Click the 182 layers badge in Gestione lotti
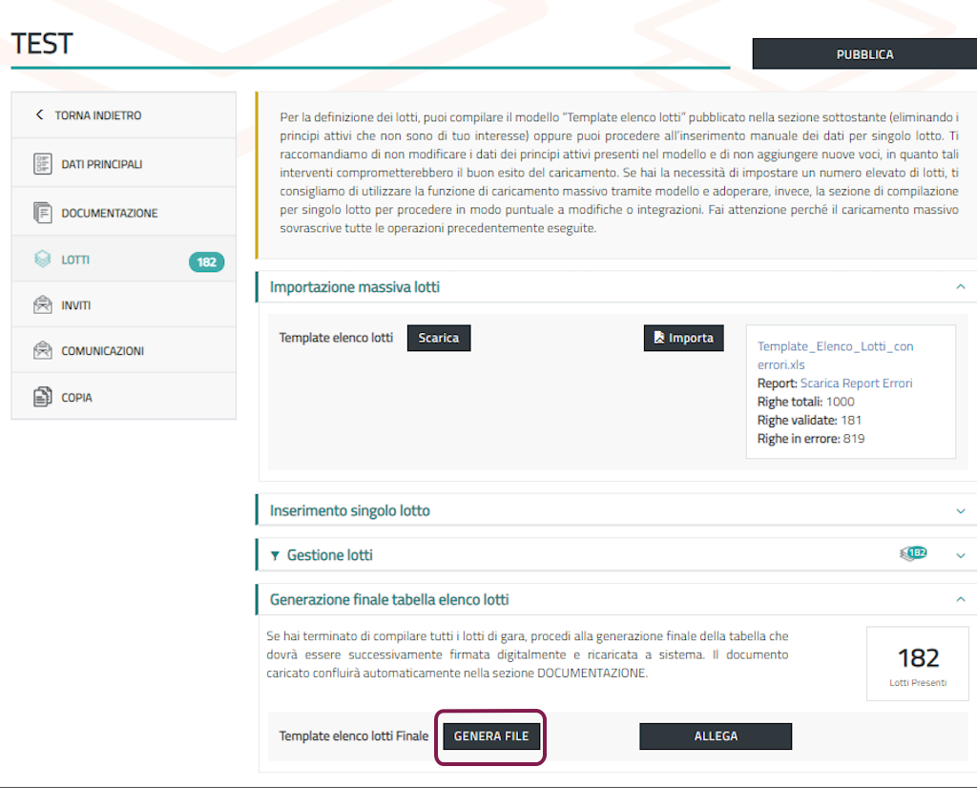The height and width of the screenshot is (788, 977). click(913, 553)
